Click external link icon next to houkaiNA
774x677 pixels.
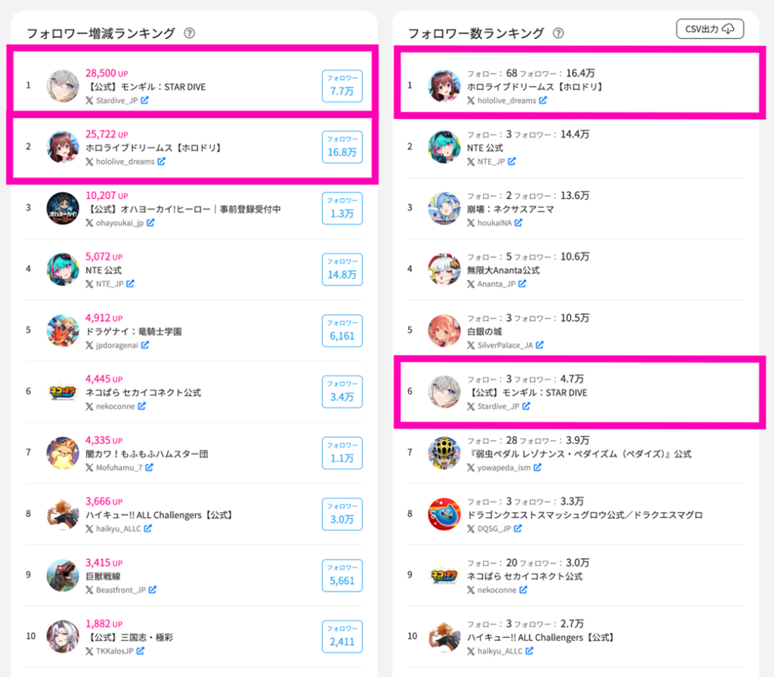coord(519,223)
